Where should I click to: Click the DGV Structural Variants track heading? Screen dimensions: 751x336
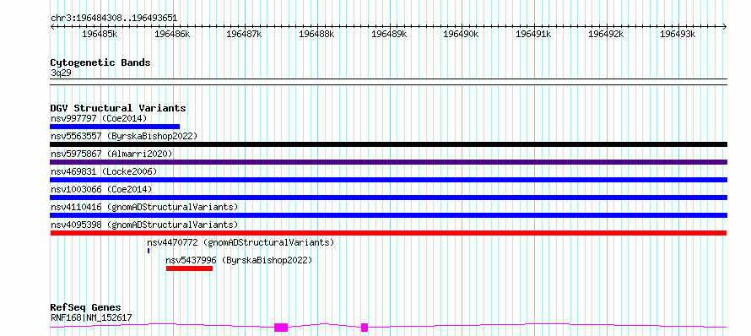click(x=118, y=108)
